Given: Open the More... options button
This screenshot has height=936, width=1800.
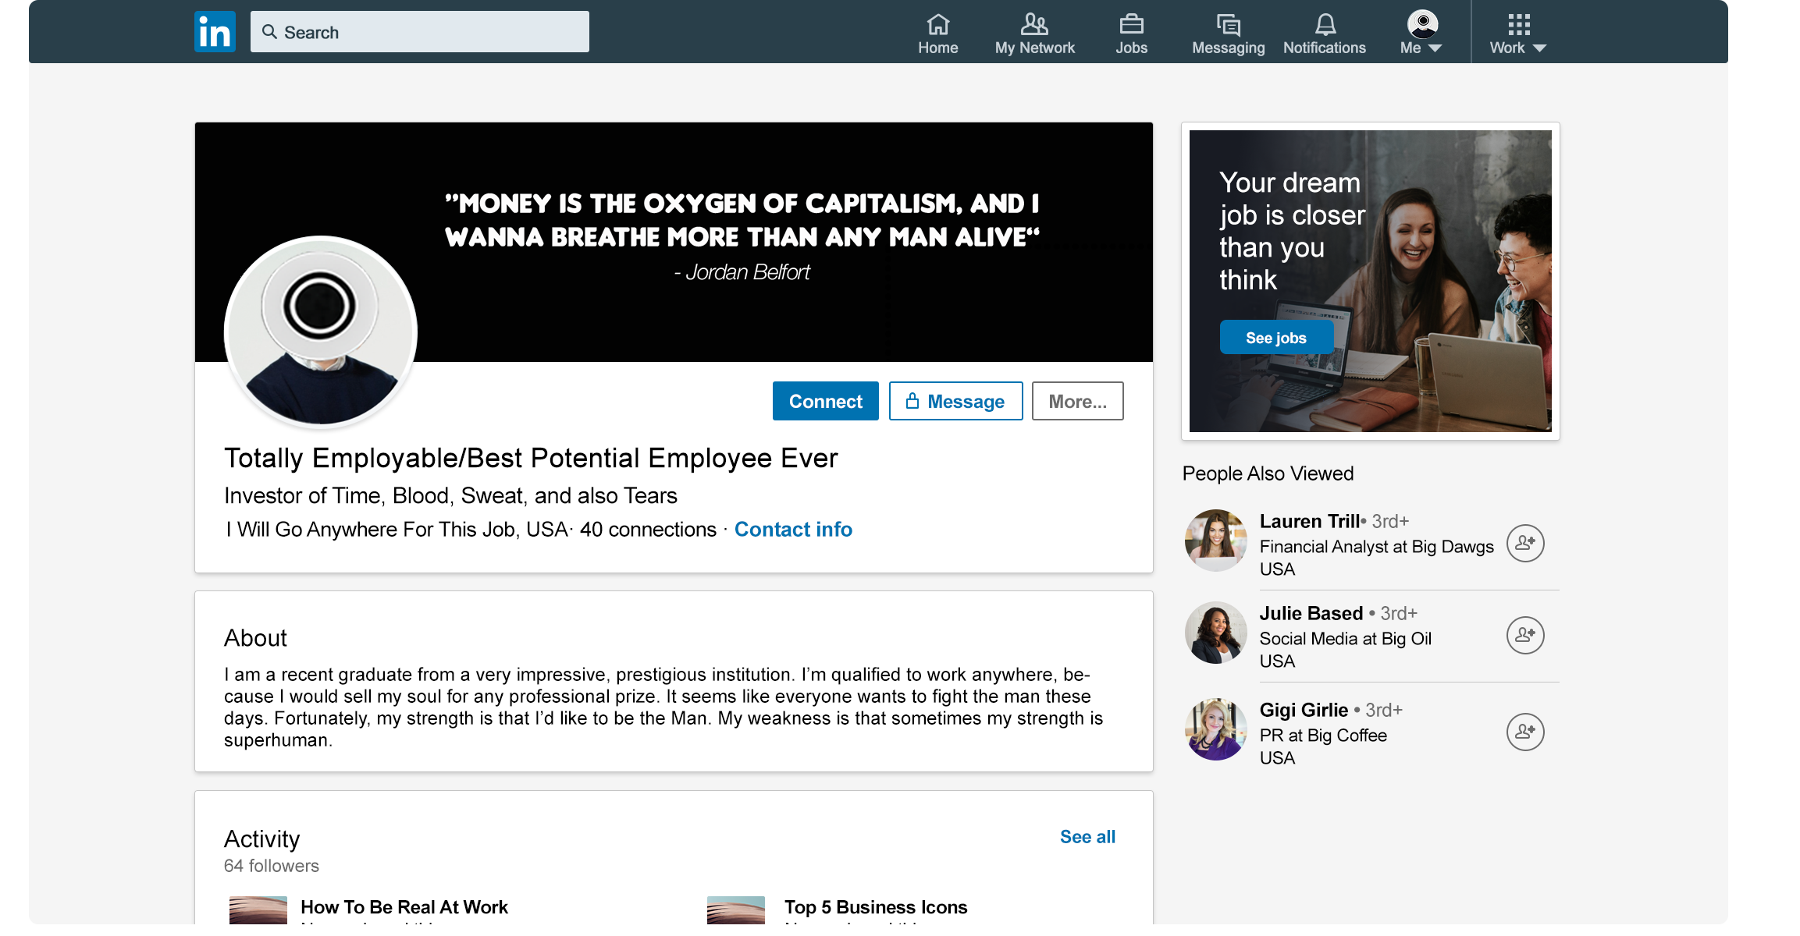Looking at the screenshot, I should click(x=1077, y=401).
